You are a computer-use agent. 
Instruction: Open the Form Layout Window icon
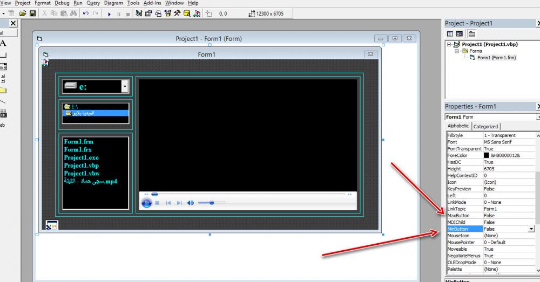(158, 14)
